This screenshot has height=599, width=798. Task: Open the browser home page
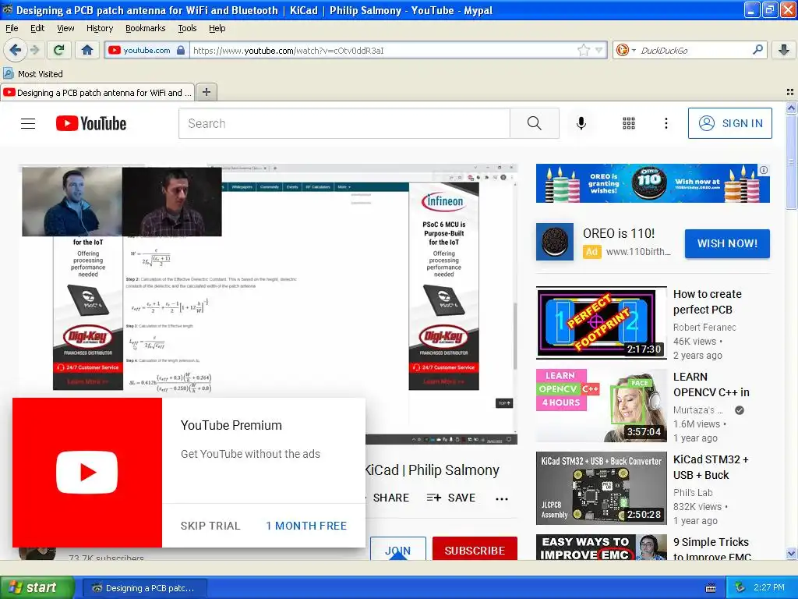pyautogui.click(x=87, y=50)
